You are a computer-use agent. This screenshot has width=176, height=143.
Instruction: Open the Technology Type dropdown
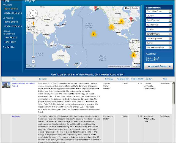pos(159,11)
